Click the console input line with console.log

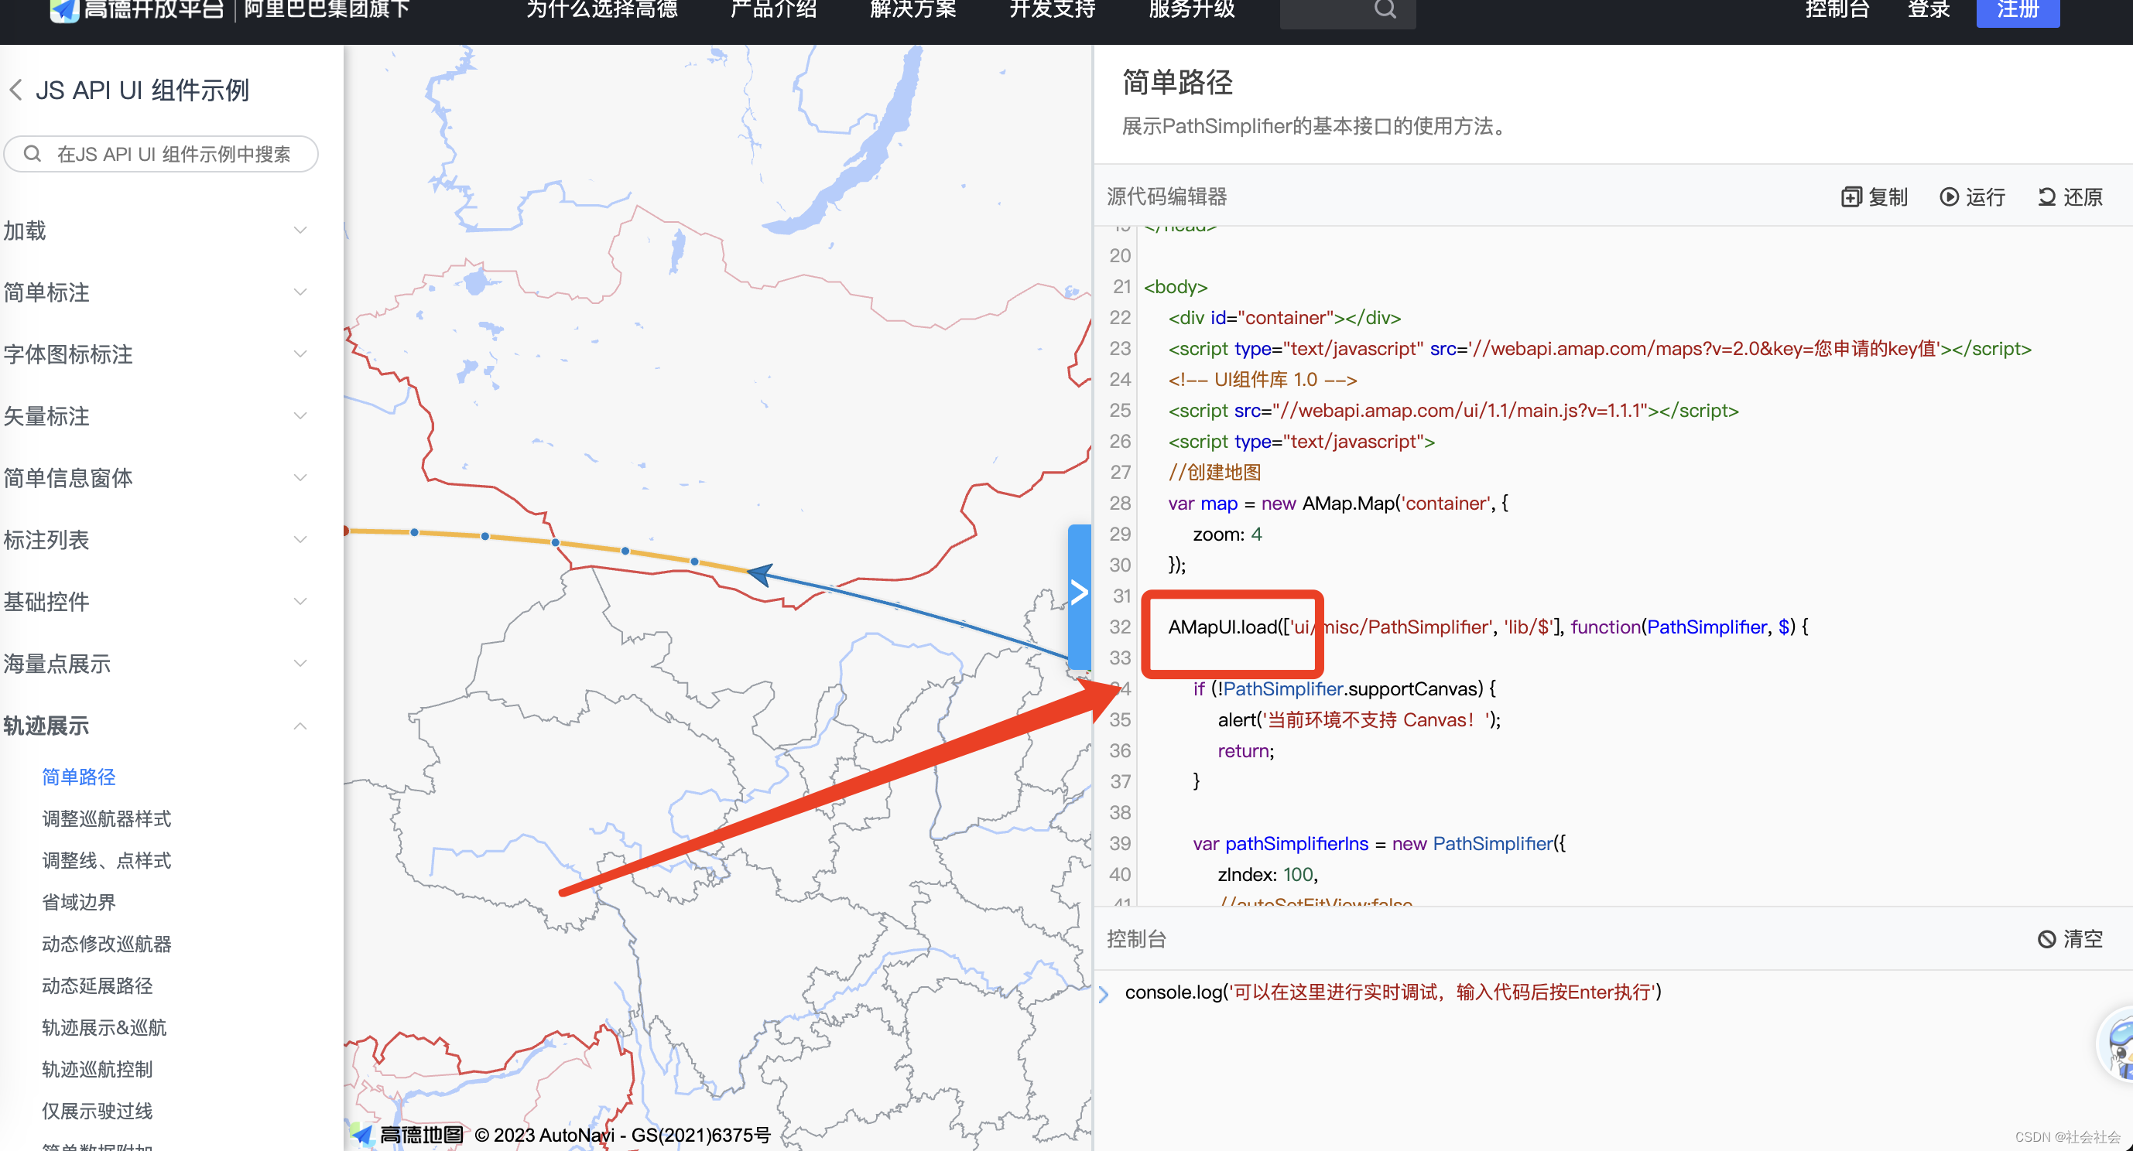(x=1393, y=992)
